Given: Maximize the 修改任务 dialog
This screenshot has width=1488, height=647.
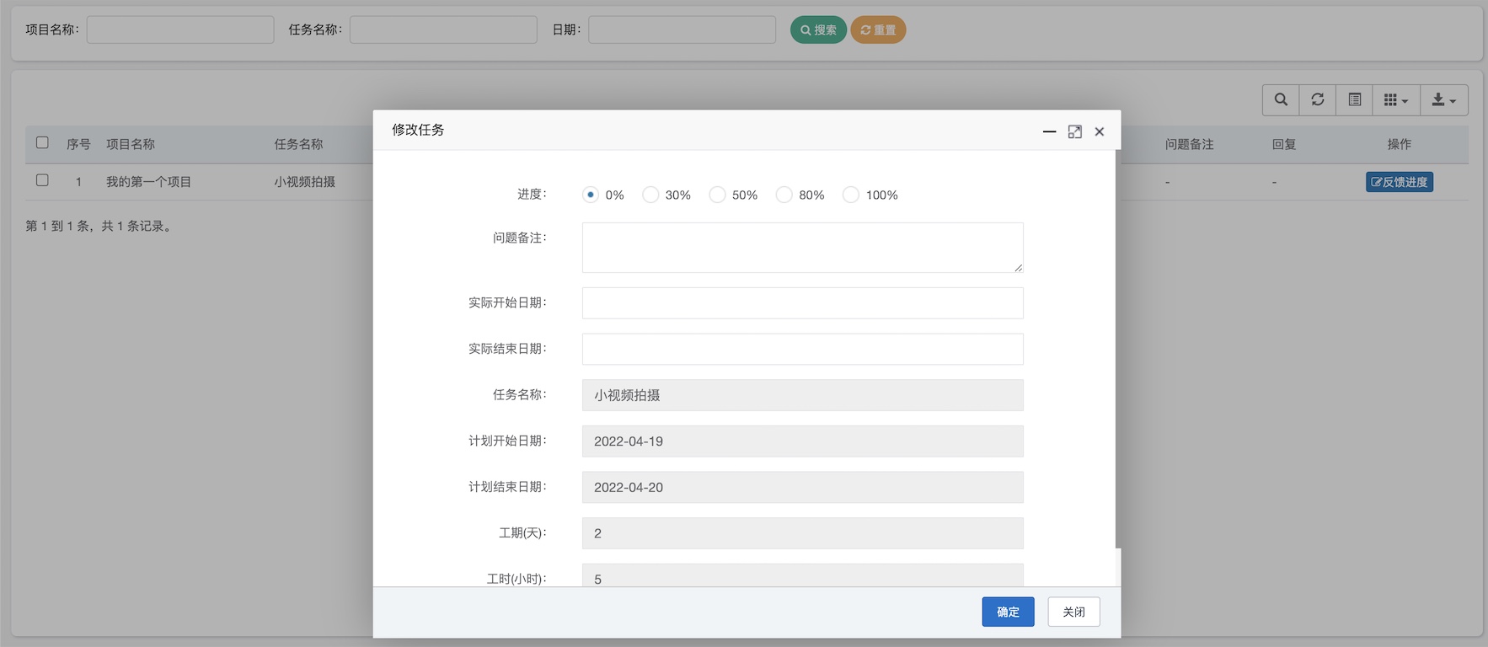Looking at the screenshot, I should pyautogui.click(x=1075, y=131).
